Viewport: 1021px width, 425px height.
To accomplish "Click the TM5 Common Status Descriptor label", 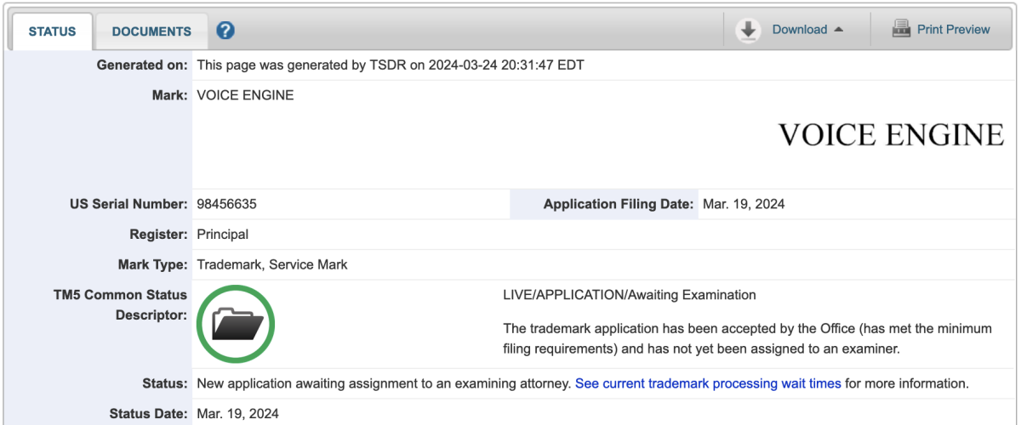I will (120, 305).
